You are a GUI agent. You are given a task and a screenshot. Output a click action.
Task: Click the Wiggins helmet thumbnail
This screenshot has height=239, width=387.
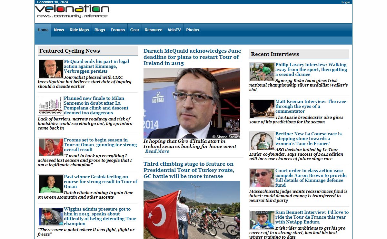(51, 216)
